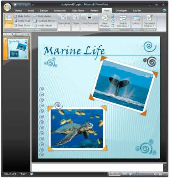
Task: Click the "Trek" theme name in status bar
Action: coord(23,174)
